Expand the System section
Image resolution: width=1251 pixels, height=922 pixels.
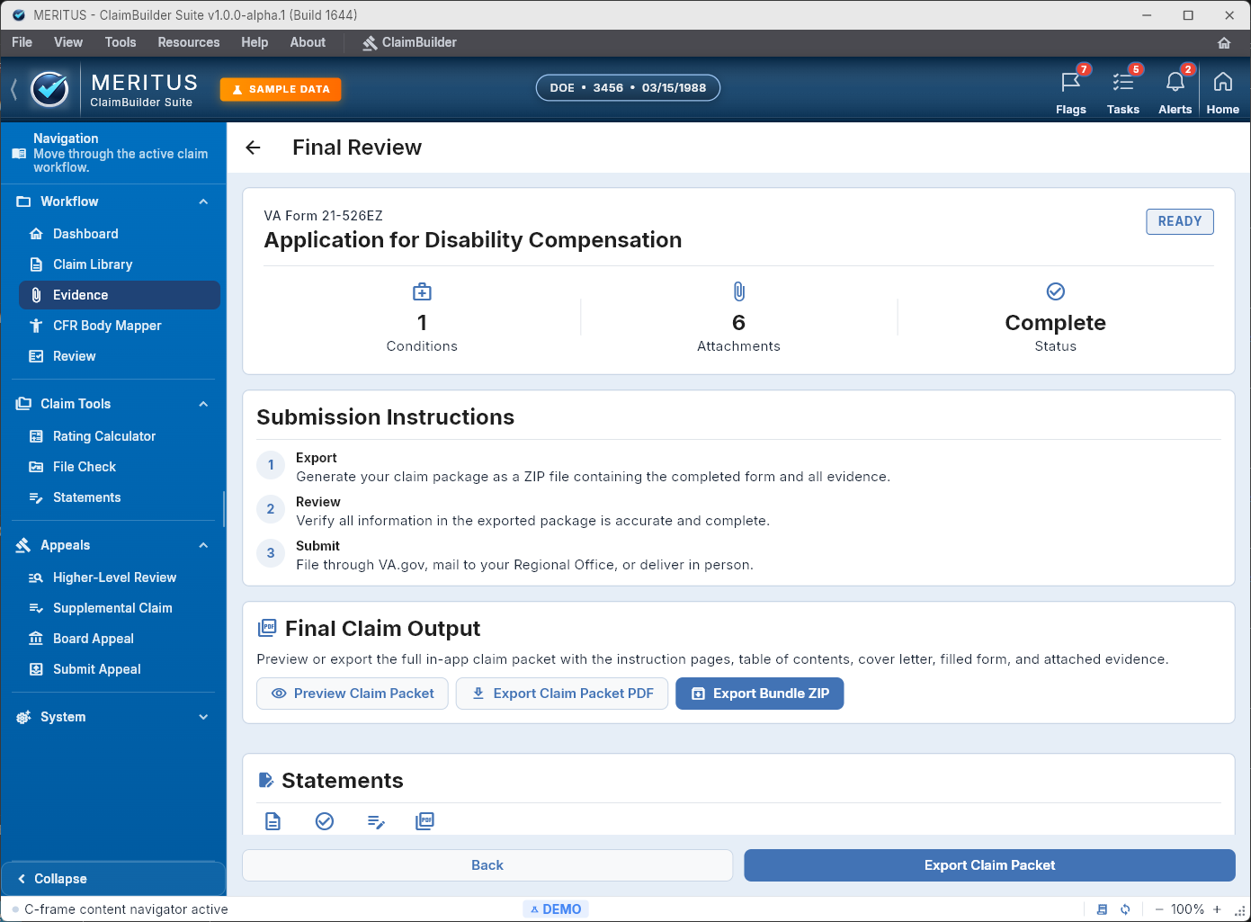[x=203, y=717]
